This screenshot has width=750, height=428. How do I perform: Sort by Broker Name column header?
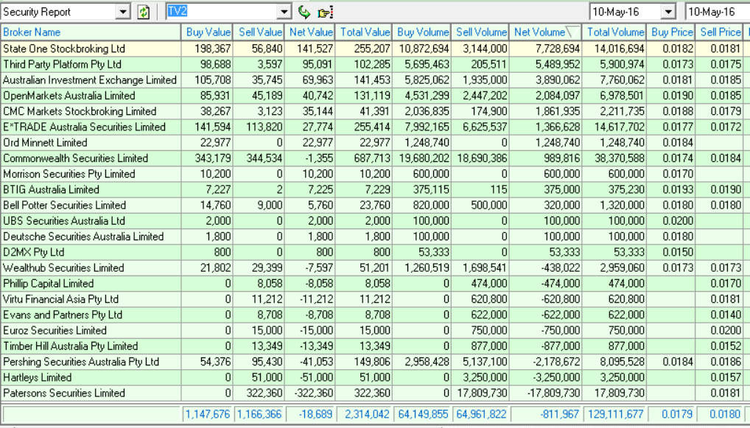pos(91,32)
